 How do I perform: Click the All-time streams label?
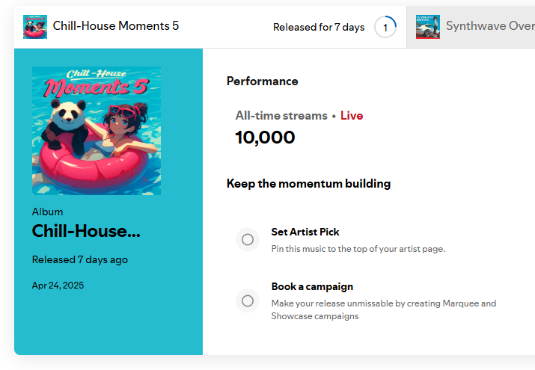point(281,116)
